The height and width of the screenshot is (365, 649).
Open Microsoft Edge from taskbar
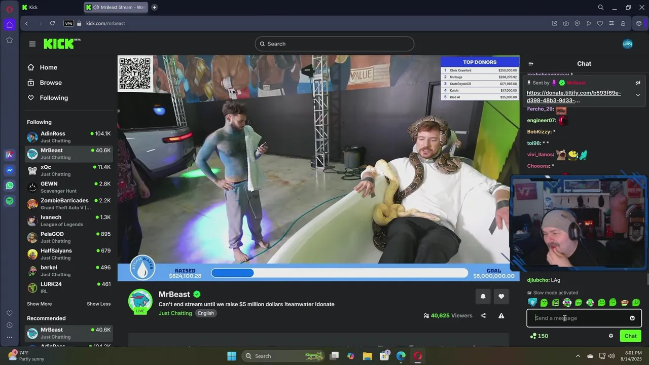click(401, 356)
